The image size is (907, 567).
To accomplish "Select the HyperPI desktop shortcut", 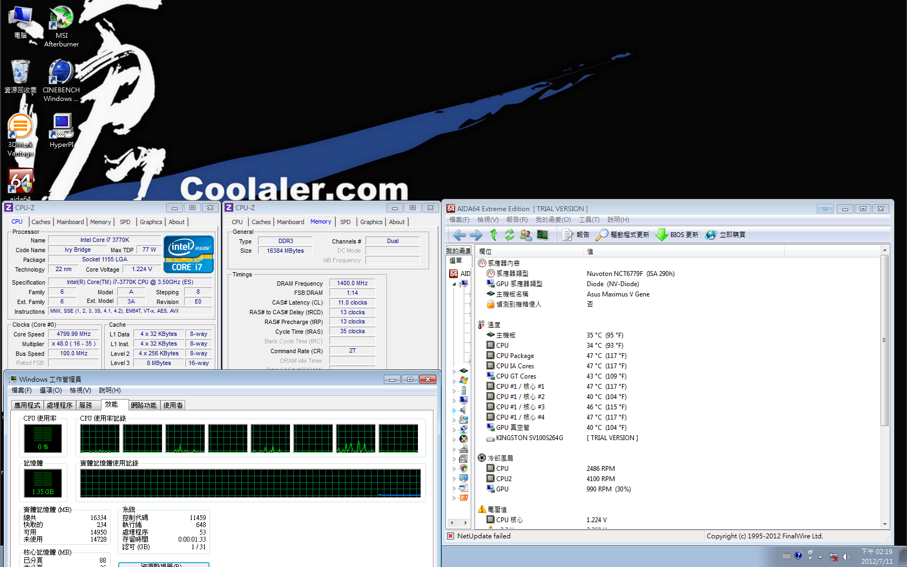I will [x=62, y=131].
